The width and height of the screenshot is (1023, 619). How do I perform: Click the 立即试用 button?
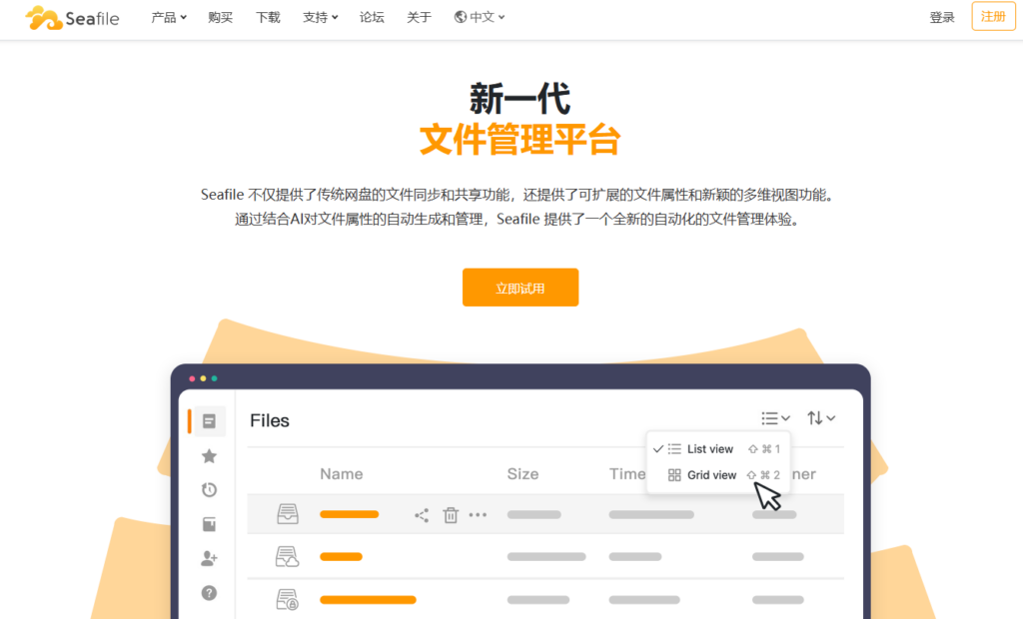tap(520, 288)
